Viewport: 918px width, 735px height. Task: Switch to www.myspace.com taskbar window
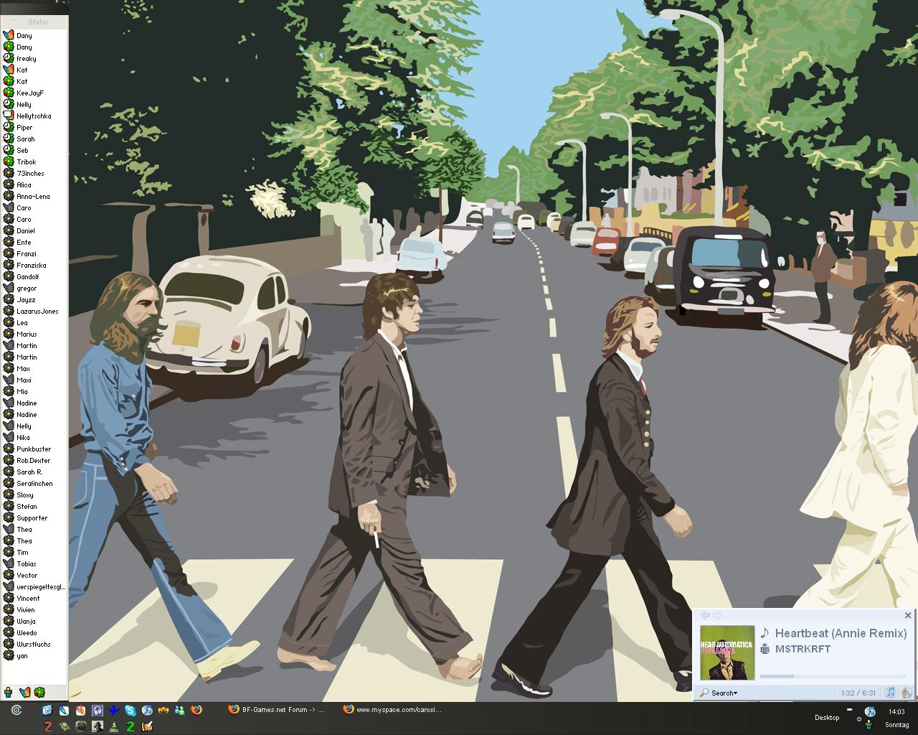(392, 710)
